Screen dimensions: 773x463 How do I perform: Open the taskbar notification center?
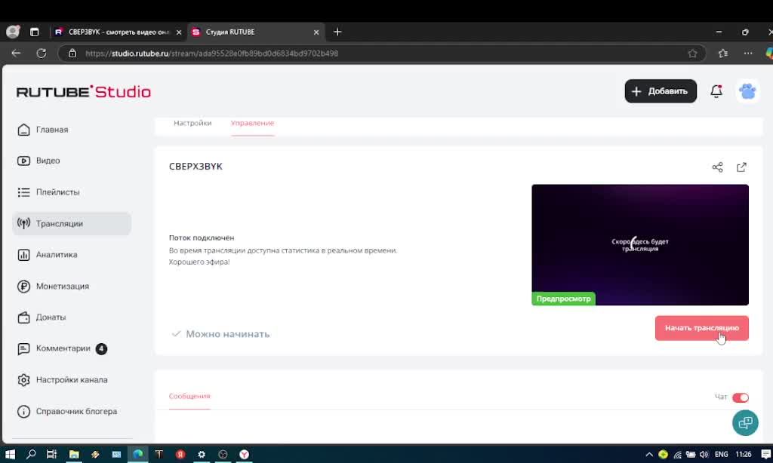765,454
